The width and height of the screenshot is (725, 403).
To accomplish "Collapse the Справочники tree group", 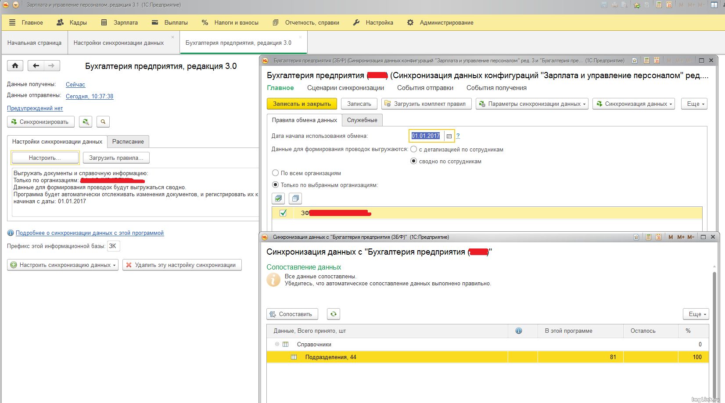I will click(x=277, y=344).
